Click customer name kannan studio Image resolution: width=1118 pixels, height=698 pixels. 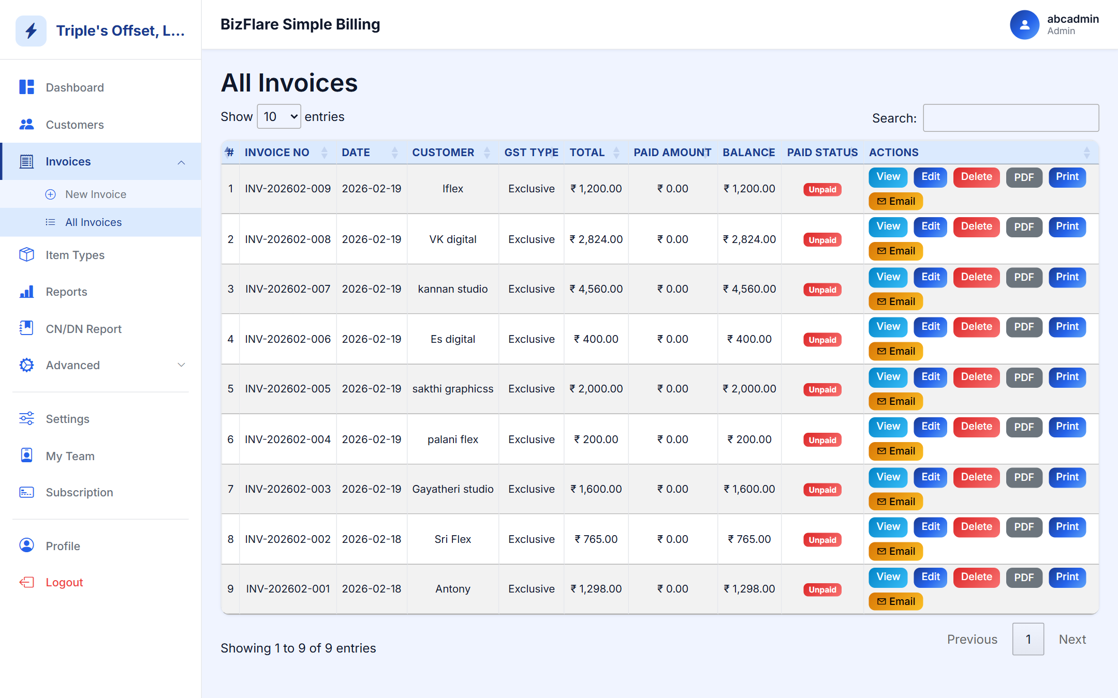click(x=453, y=289)
